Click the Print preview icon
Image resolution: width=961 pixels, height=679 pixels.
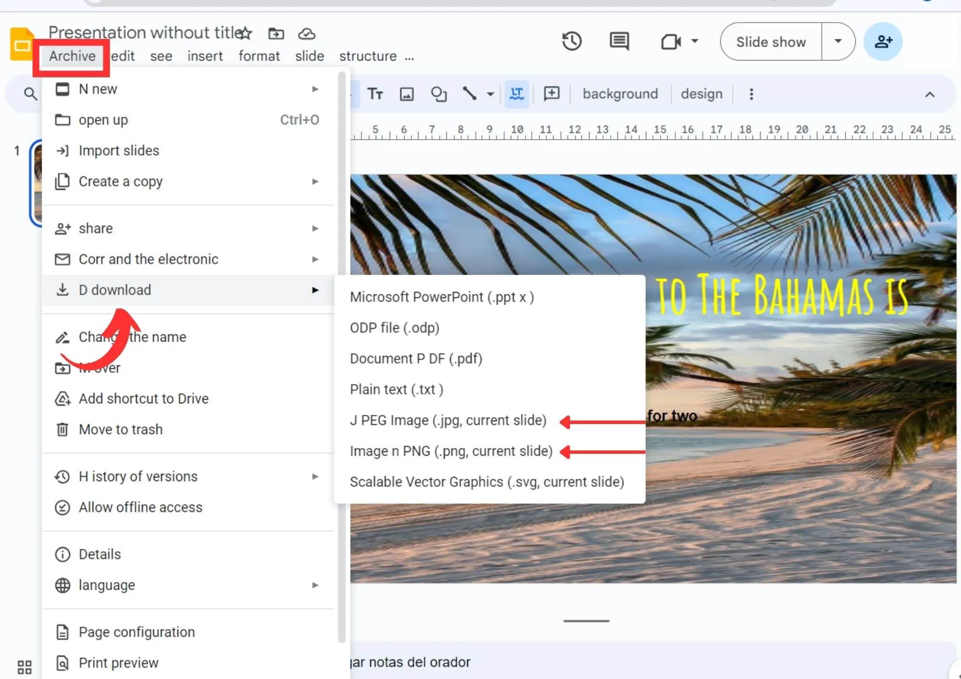pos(62,663)
